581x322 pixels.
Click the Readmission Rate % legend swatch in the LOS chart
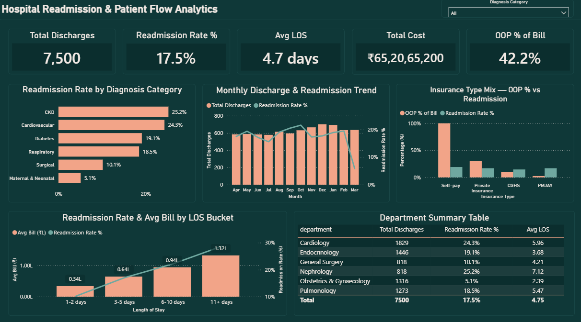pos(50,233)
